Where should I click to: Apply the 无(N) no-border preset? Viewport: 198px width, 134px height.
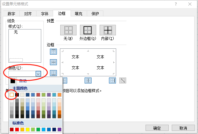[x=68, y=30]
